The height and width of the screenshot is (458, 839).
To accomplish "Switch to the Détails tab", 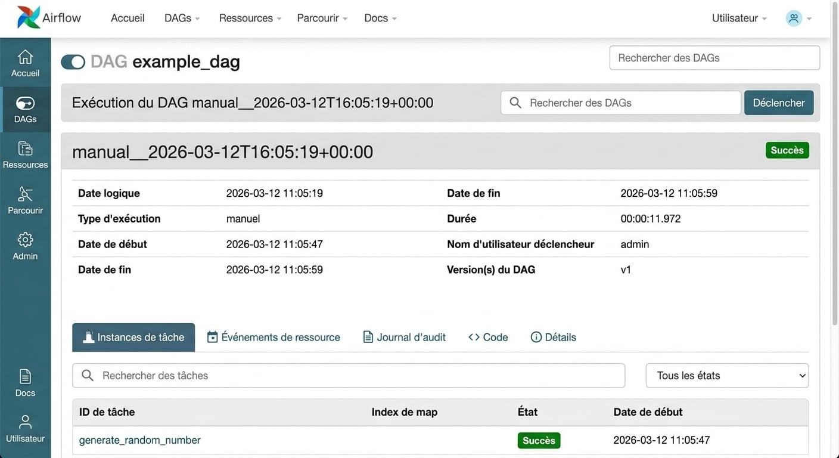I will [553, 338].
